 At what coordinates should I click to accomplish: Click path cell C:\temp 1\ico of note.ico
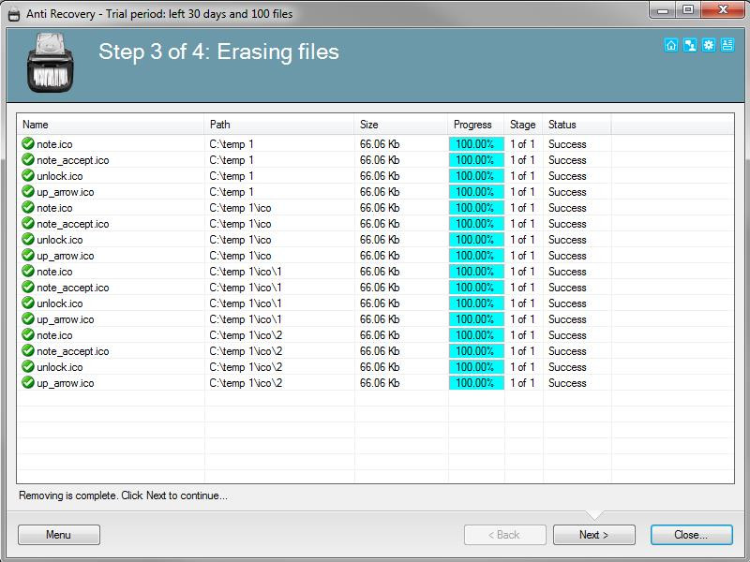coord(240,208)
